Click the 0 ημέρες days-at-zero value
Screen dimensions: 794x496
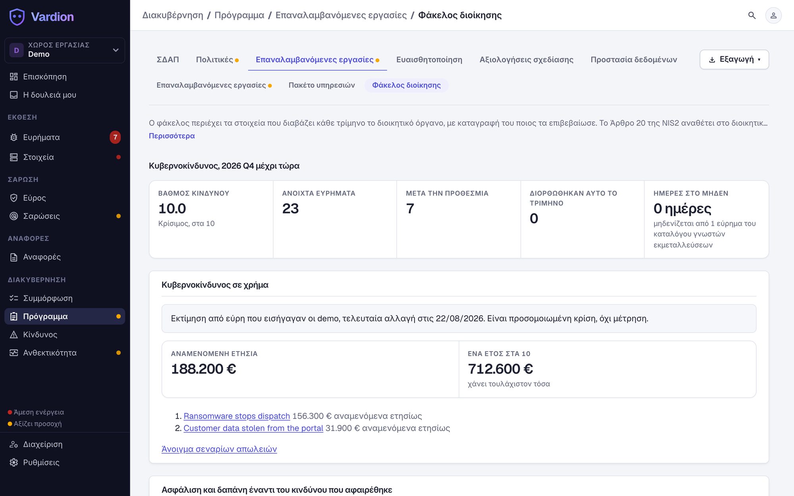[682, 209]
